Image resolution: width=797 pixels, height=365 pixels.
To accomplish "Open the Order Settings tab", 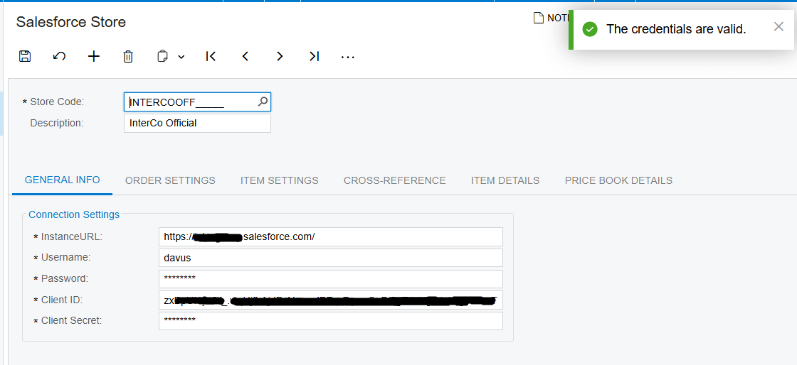I will click(x=170, y=180).
